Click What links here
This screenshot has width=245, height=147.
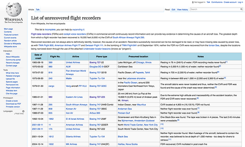pyautogui.click(x=12, y=73)
